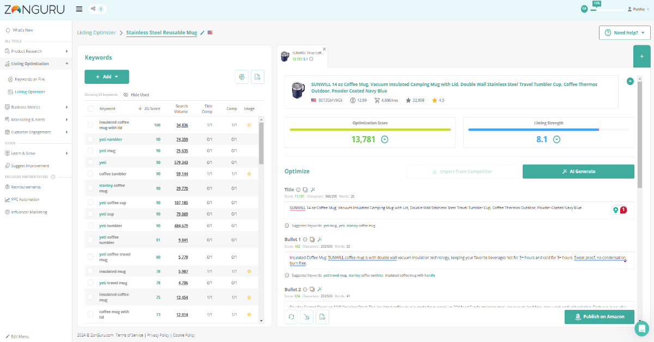654x342 pixels.
Task: Check the coffee tumbler keyword row
Action: (x=90, y=174)
